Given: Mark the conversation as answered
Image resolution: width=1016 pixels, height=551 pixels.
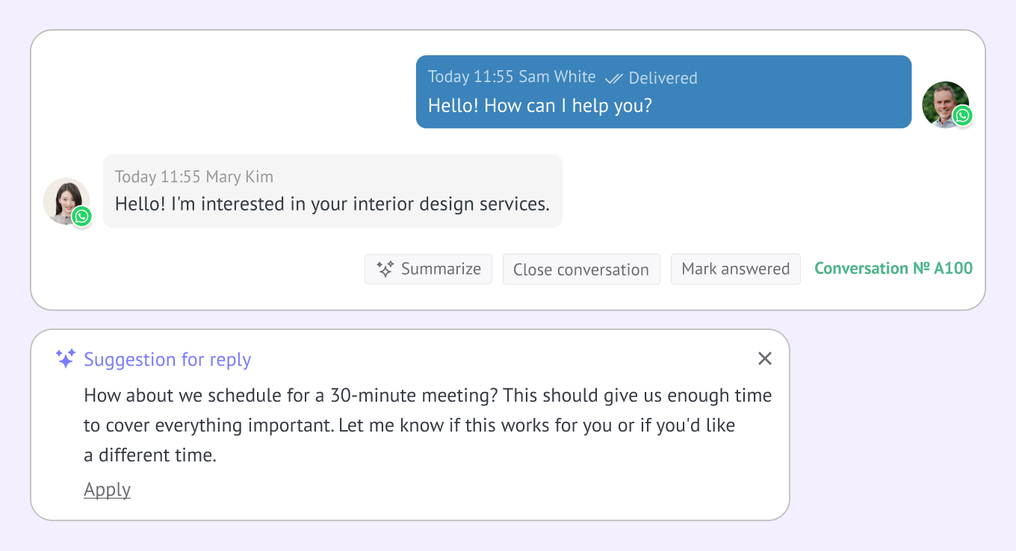Looking at the screenshot, I should coord(736,269).
